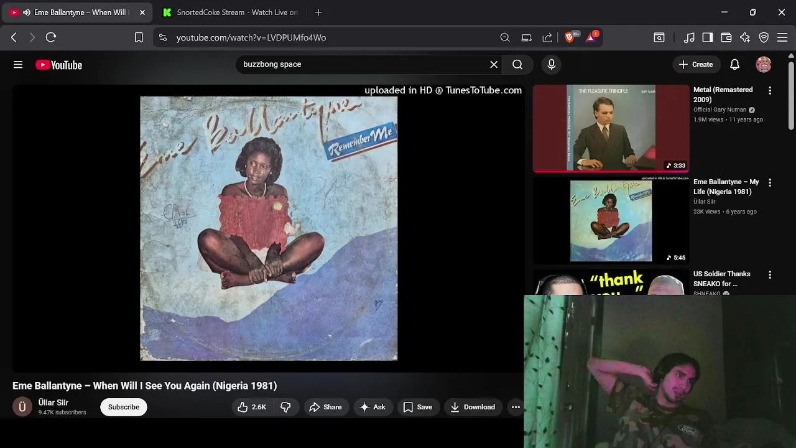
Task: Open Üllar Siir channel name link
Action: point(53,403)
